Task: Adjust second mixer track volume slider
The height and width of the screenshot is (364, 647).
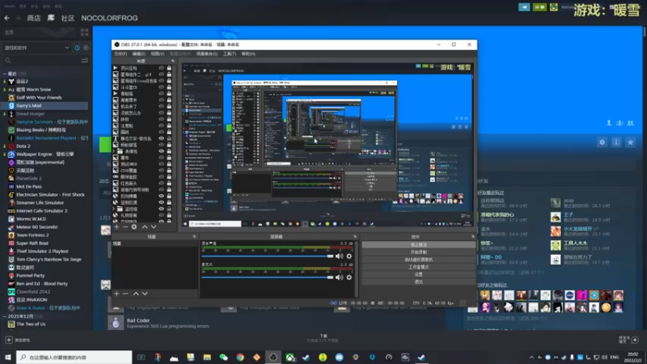Action: 268,277
